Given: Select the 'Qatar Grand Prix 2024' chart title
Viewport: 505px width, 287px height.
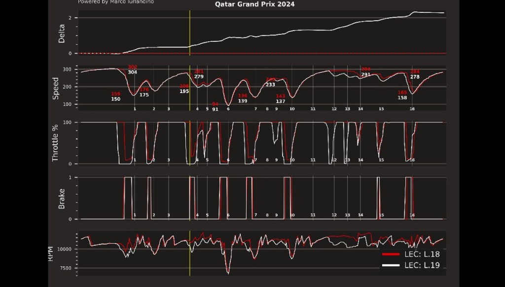Looking at the screenshot, I should (x=255, y=4).
